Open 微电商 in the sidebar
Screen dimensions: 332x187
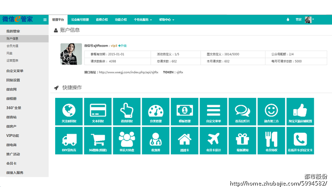[11, 145]
